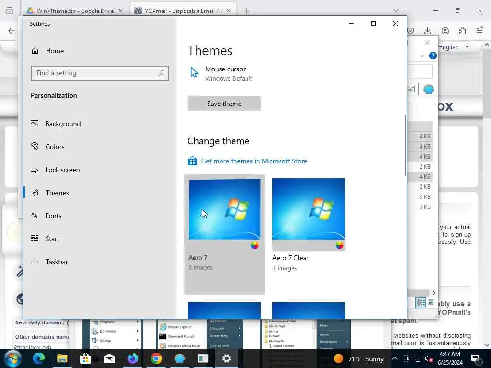Launch Microsoft Edge from taskbar

point(38,358)
